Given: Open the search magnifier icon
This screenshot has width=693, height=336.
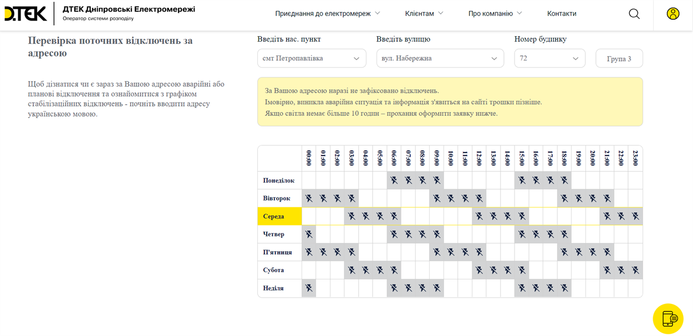Looking at the screenshot, I should tap(634, 14).
